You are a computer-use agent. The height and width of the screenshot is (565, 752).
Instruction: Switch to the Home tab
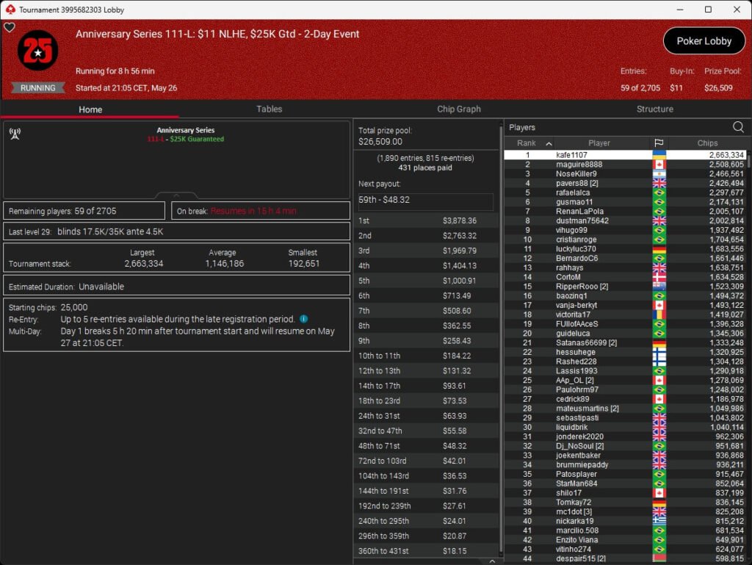click(x=90, y=109)
